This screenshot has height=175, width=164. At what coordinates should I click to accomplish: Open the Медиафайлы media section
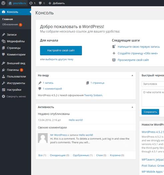[16, 41]
